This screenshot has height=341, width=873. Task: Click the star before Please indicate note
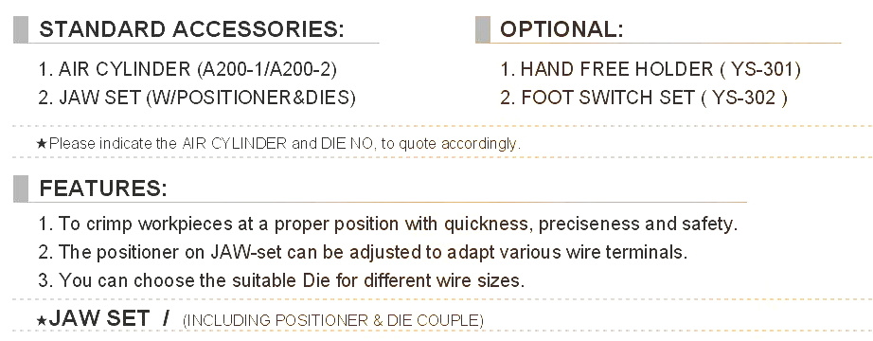coord(42,144)
